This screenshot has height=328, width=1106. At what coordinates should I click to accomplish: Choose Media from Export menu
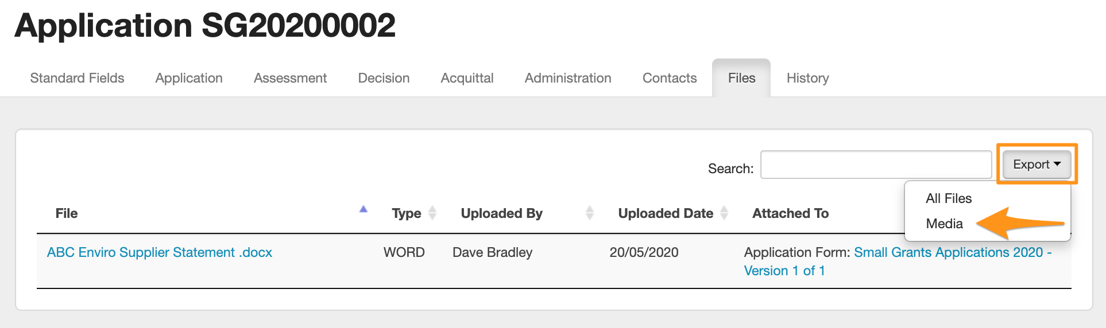945,224
